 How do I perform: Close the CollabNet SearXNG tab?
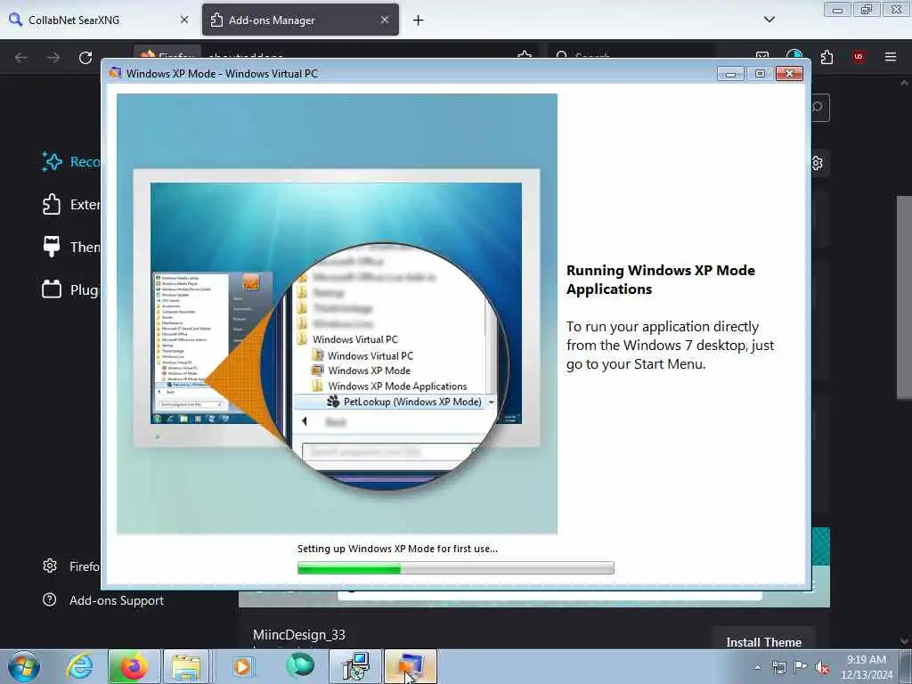[x=183, y=20]
